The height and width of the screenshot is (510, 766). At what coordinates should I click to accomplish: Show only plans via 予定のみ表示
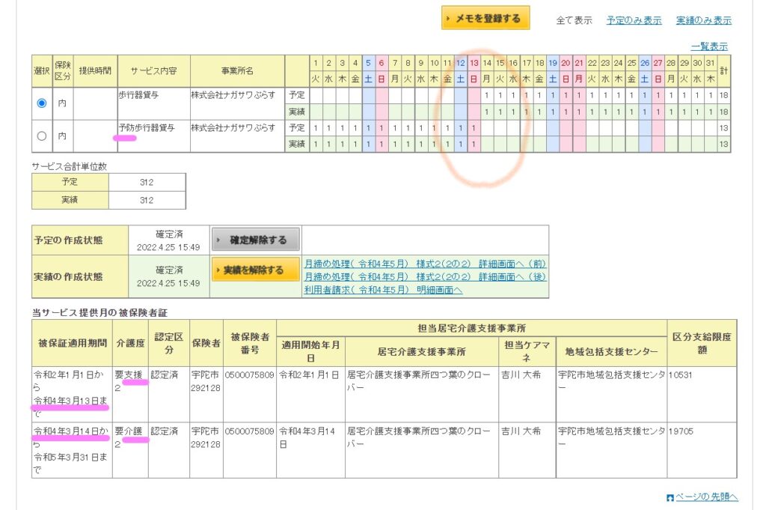[x=634, y=20]
